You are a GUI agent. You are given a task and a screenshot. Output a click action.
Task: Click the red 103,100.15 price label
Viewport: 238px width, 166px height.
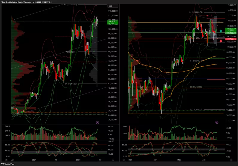(x=231, y=39)
